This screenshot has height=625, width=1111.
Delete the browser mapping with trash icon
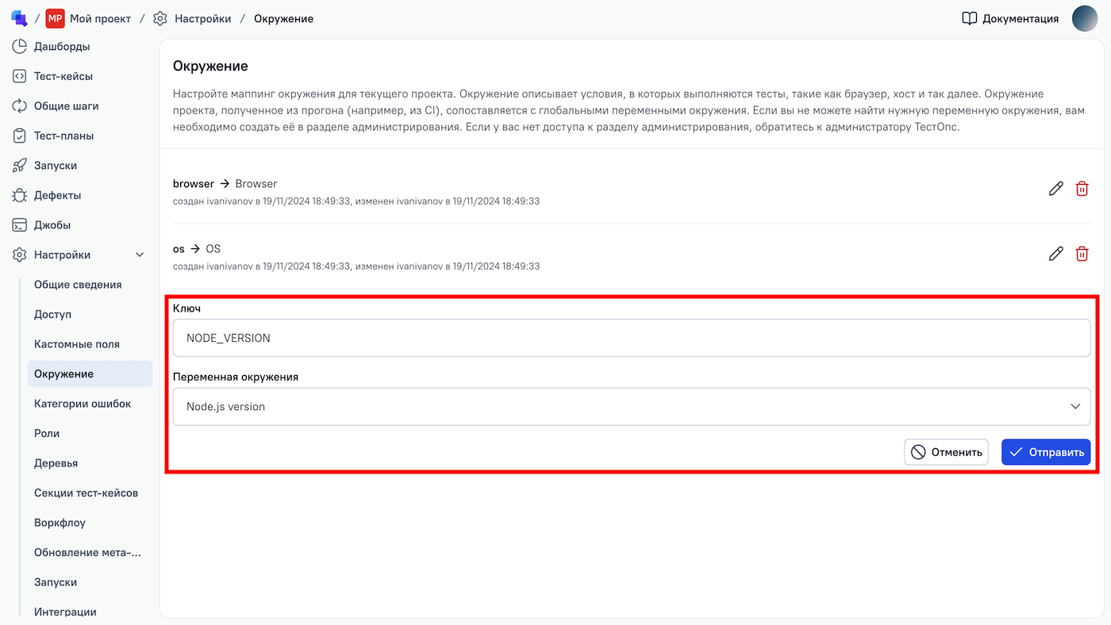pyautogui.click(x=1082, y=189)
